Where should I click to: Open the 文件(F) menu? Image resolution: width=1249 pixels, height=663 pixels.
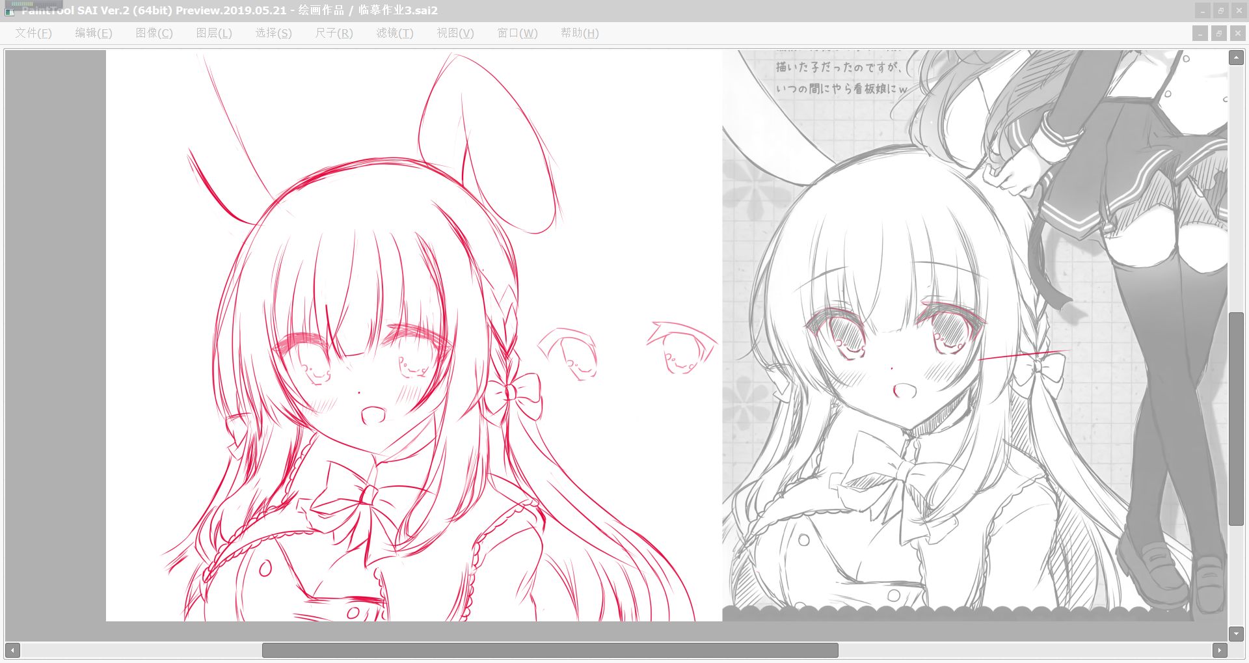tap(34, 33)
